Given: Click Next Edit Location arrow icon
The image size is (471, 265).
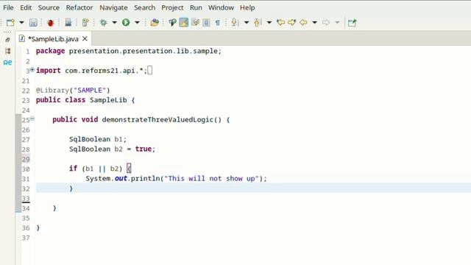Looking at the screenshot, I should [x=292, y=23].
